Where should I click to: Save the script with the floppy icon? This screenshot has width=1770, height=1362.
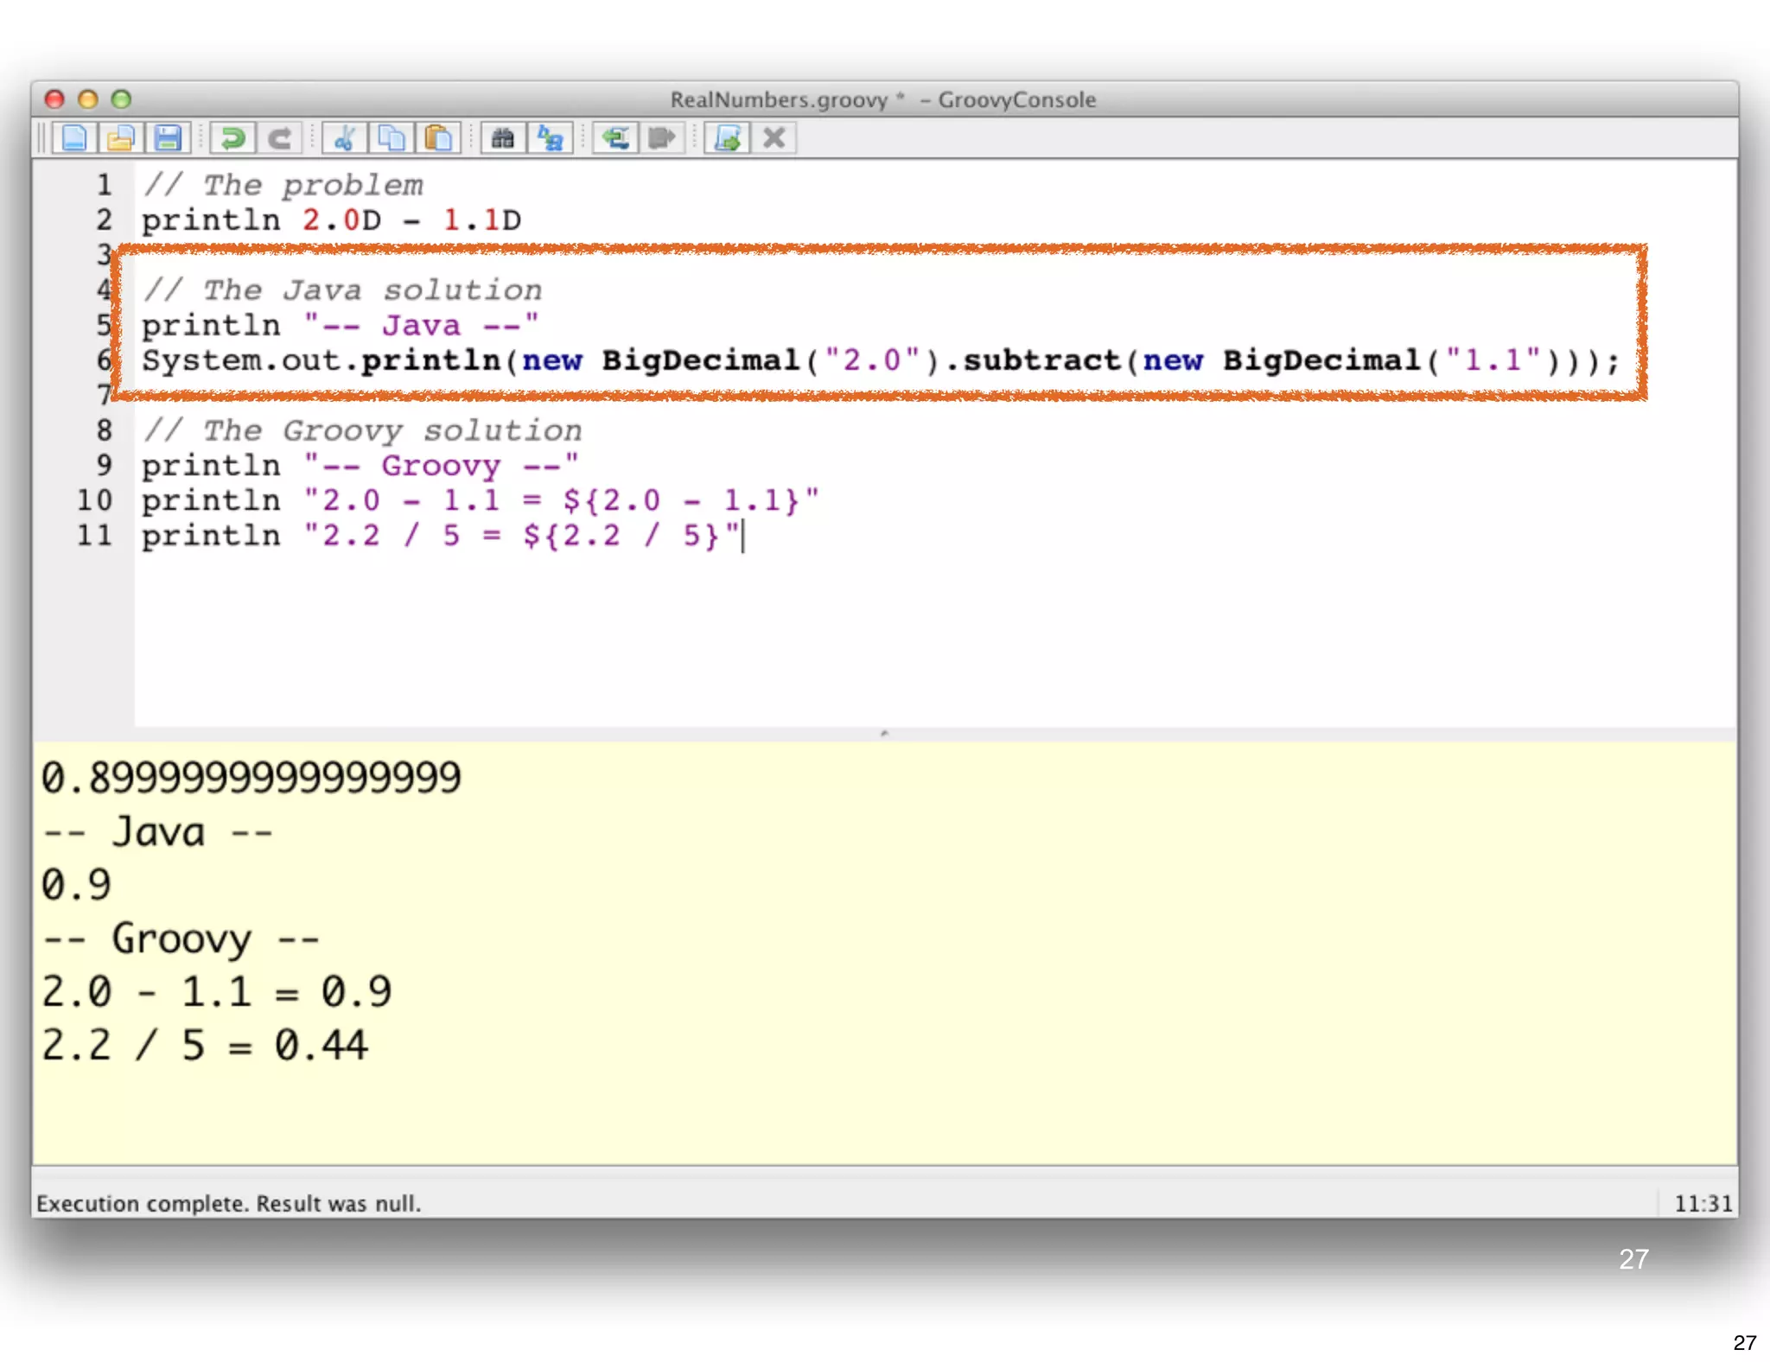[x=168, y=138]
